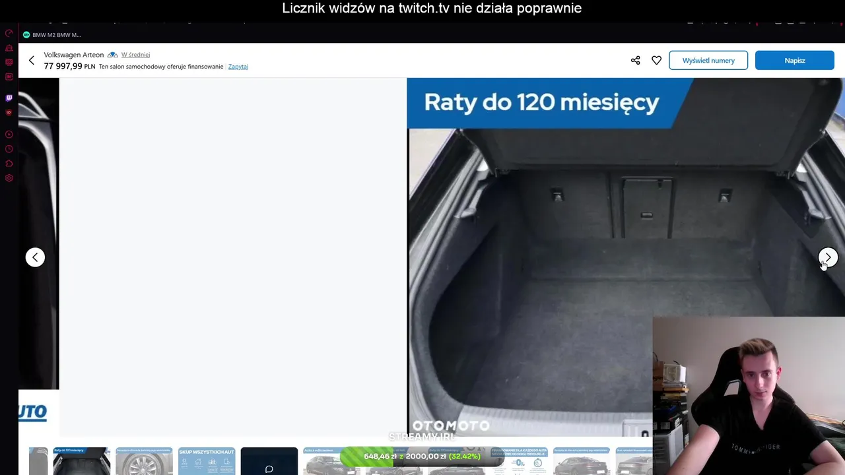This screenshot has width=845, height=475.
Task: Share this Volkswagen Arteon listing
Action: 635,60
